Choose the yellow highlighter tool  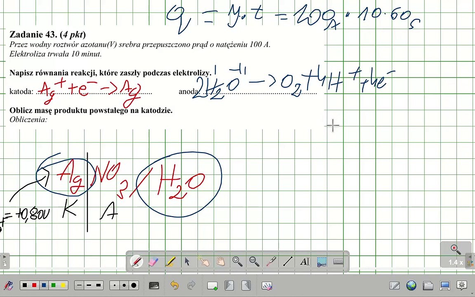[x=170, y=262]
